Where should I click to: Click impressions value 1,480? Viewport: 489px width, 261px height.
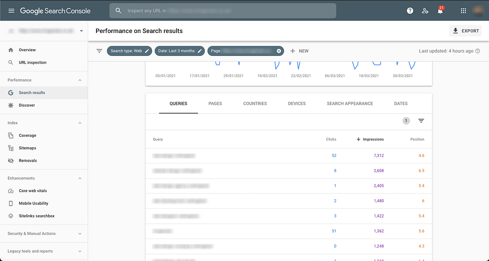(x=379, y=201)
